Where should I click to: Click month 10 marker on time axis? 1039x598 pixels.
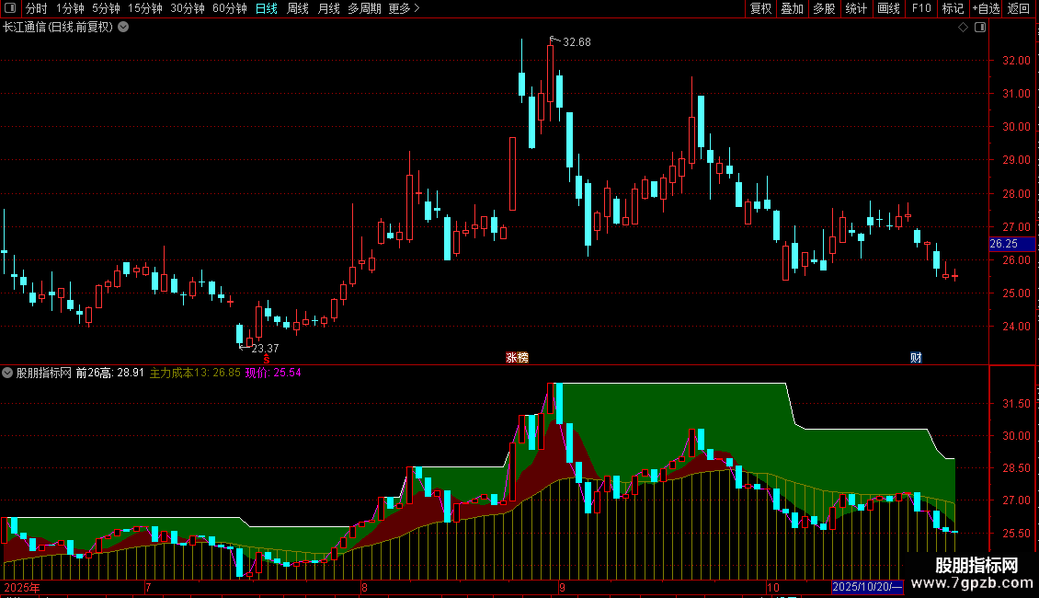point(772,587)
